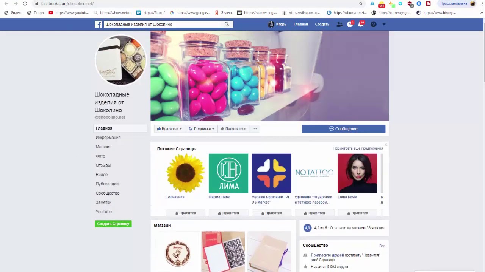Open friend requests icon
Image resolution: width=485 pixels, height=272 pixels.
pos(339,24)
